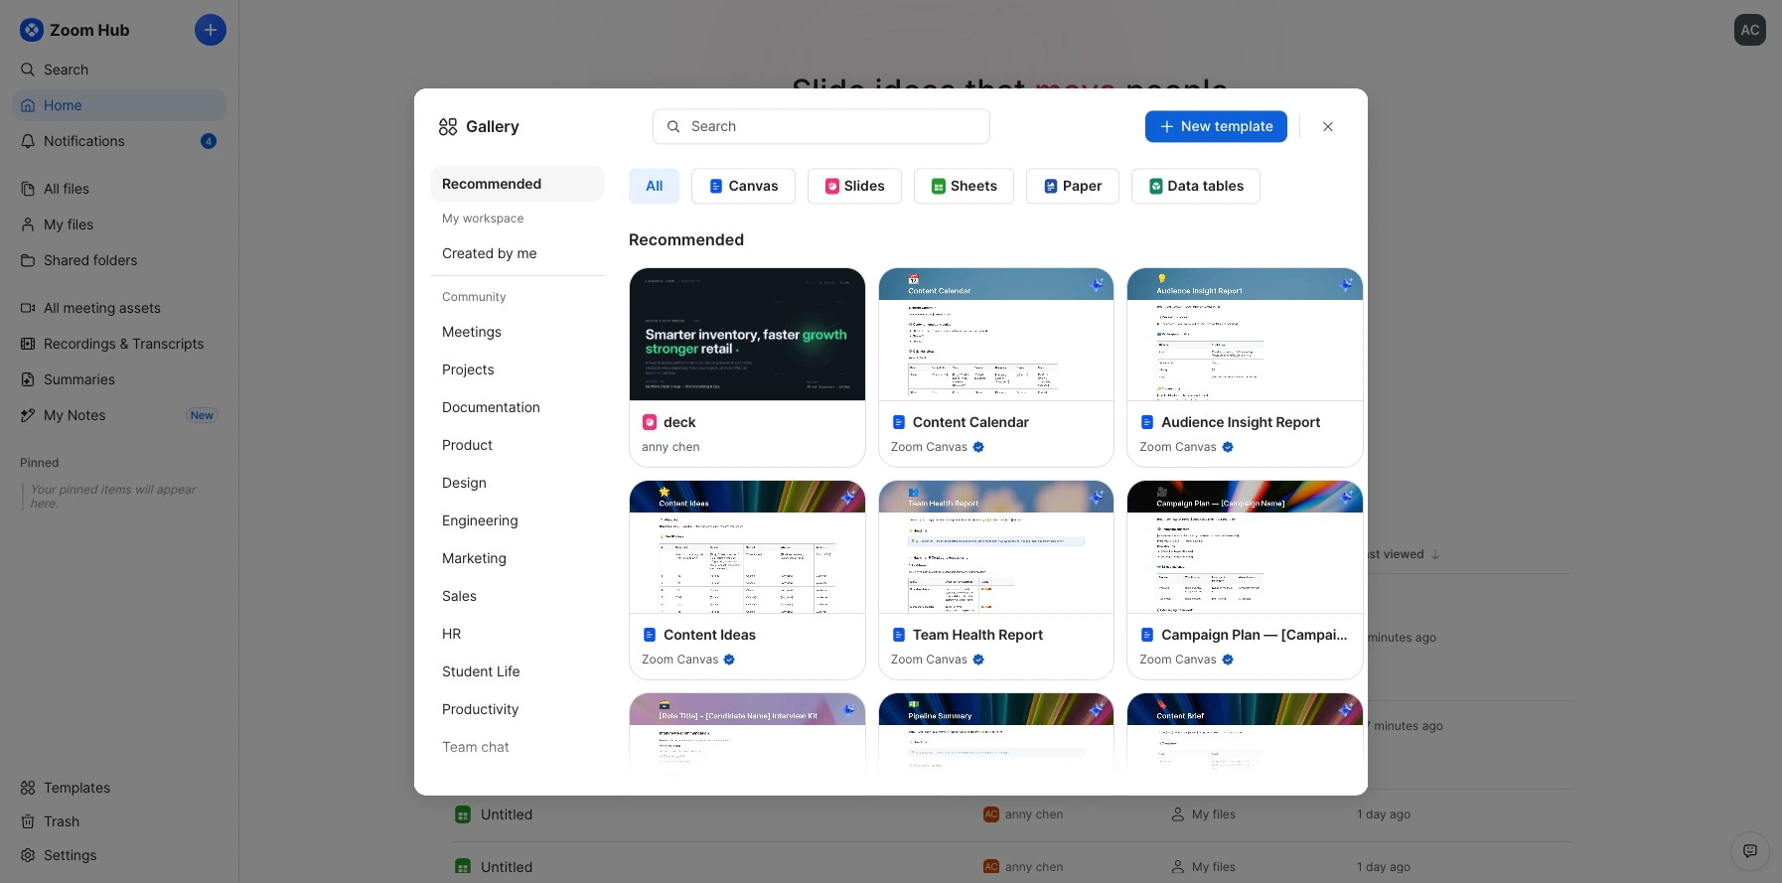Open Trash in the sidebar
This screenshot has width=1782, height=883.
click(x=119, y=821)
